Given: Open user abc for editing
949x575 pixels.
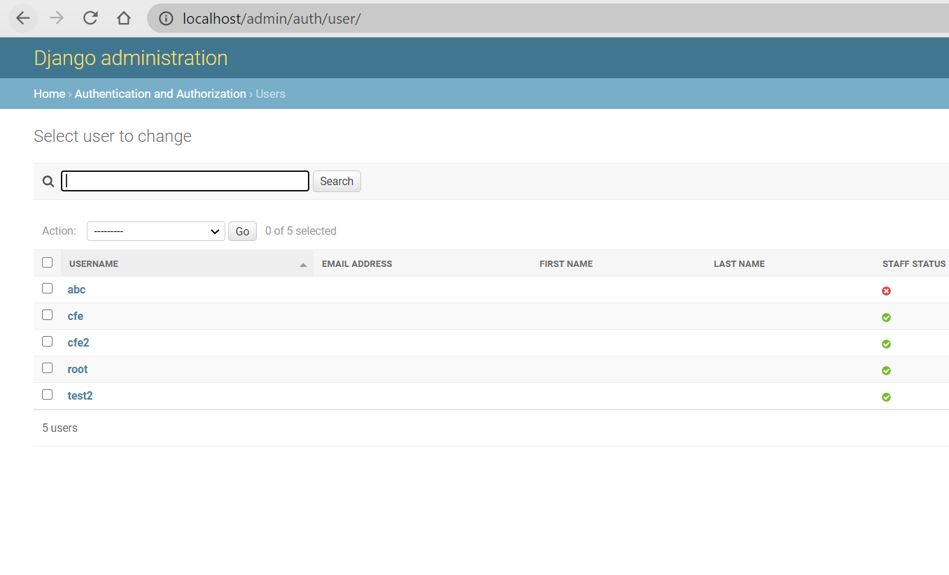Looking at the screenshot, I should (76, 289).
